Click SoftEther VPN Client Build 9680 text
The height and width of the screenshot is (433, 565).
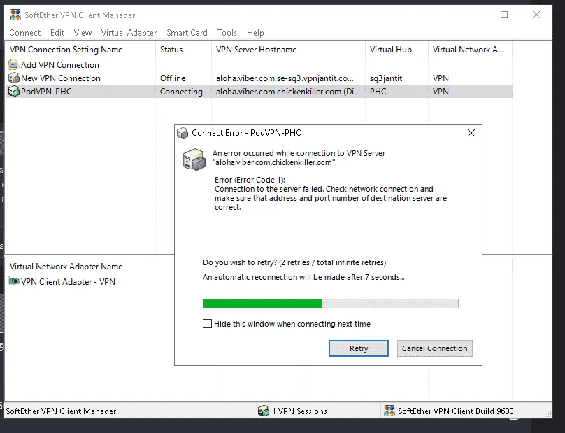[455, 411]
